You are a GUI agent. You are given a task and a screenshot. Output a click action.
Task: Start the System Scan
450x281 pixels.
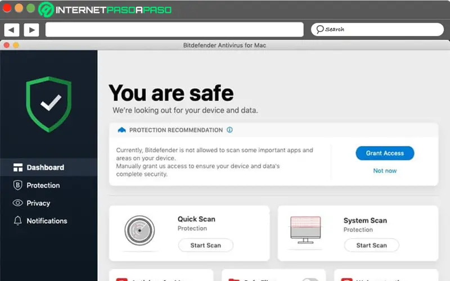click(371, 245)
